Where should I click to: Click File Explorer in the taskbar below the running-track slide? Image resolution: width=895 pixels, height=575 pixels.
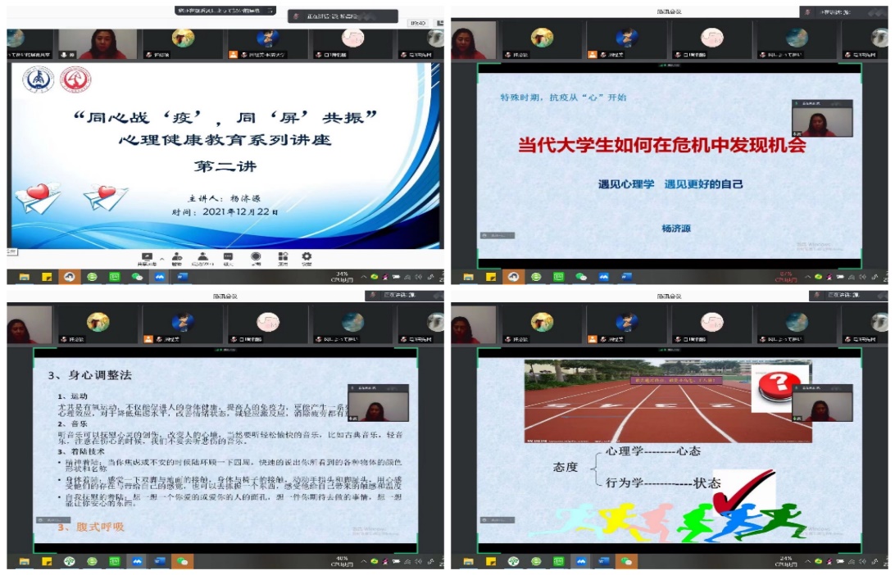(469, 562)
